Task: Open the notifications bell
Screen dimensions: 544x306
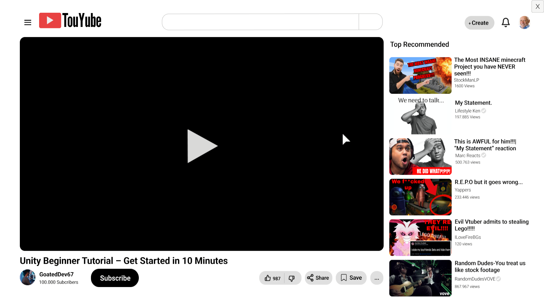Action: 505,22
